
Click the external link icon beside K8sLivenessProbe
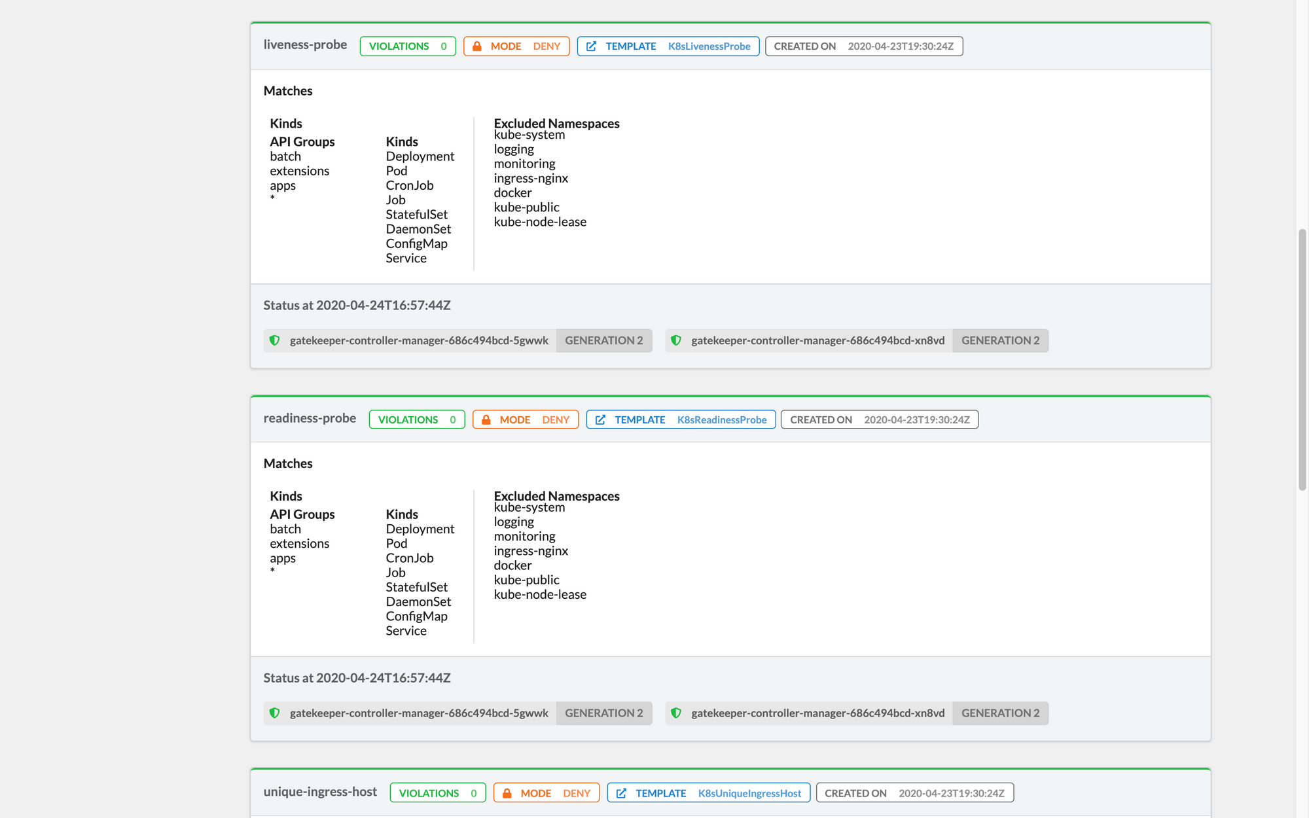tap(591, 46)
